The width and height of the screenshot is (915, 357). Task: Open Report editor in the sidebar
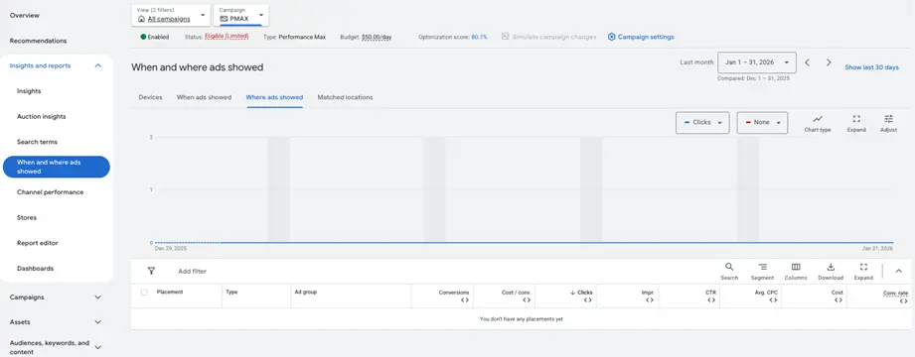(x=38, y=243)
